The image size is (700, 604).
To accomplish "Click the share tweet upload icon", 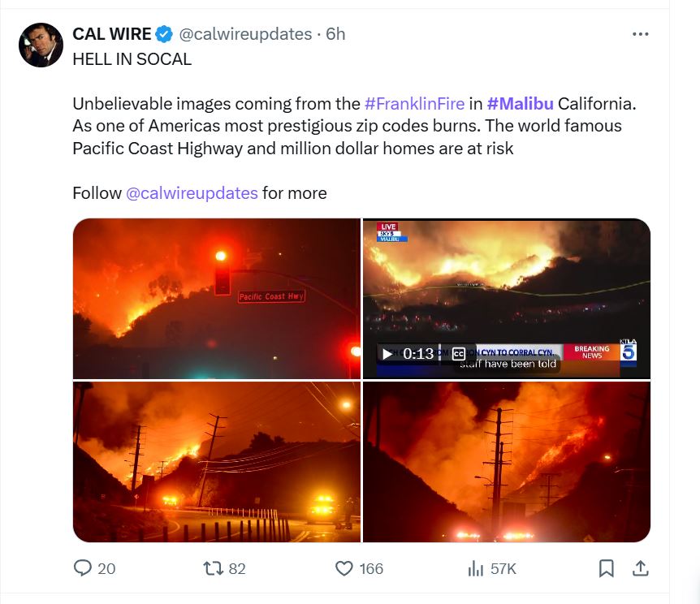I will (x=640, y=568).
